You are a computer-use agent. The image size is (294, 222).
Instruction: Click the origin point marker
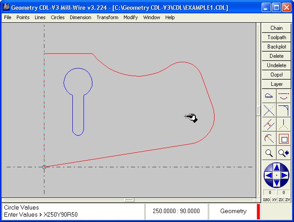(x=44, y=167)
